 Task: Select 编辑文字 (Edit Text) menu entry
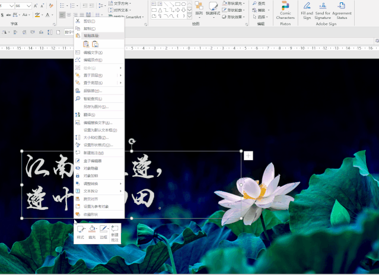[x=99, y=53]
